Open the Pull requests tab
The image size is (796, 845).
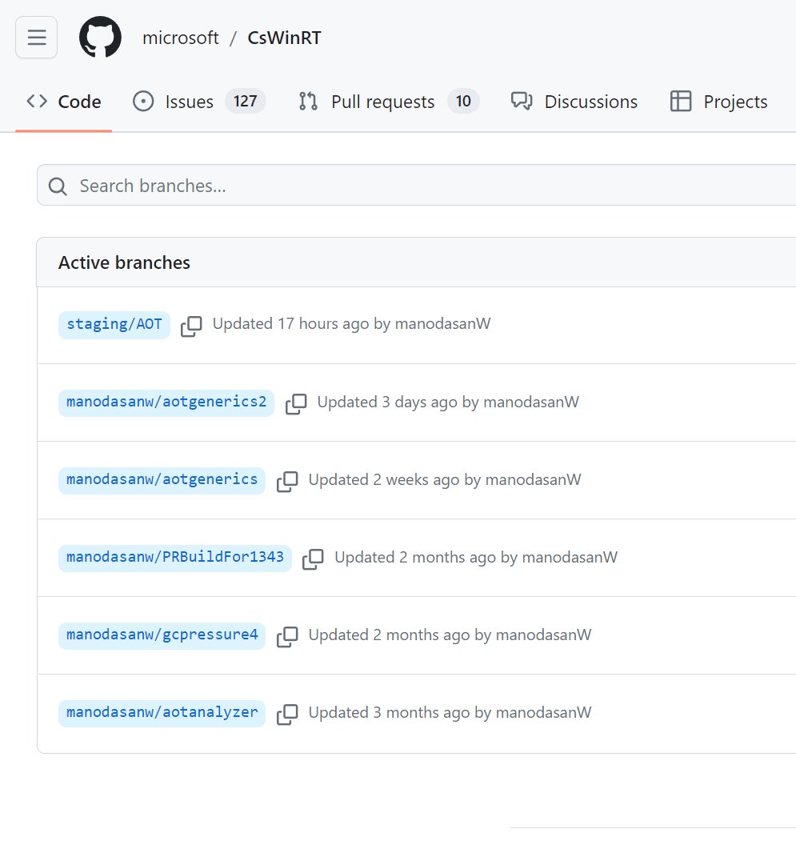pos(389,102)
